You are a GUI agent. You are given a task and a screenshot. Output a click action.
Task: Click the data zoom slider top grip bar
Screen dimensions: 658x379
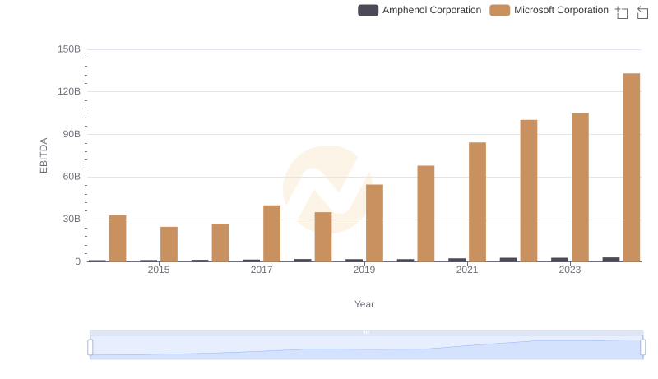pyautogui.click(x=366, y=332)
